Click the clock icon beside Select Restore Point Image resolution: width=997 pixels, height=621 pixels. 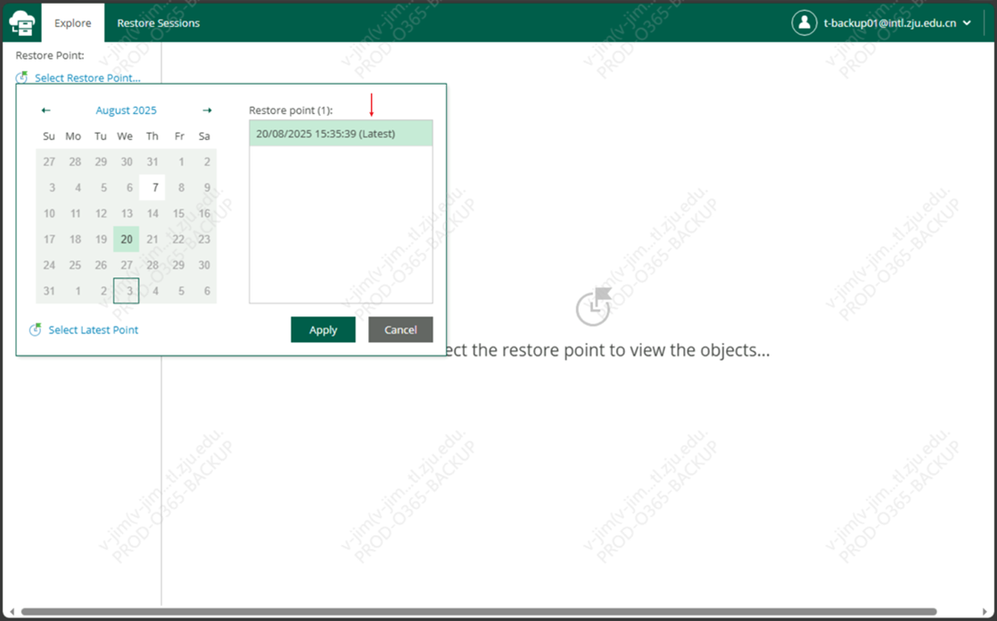[22, 78]
